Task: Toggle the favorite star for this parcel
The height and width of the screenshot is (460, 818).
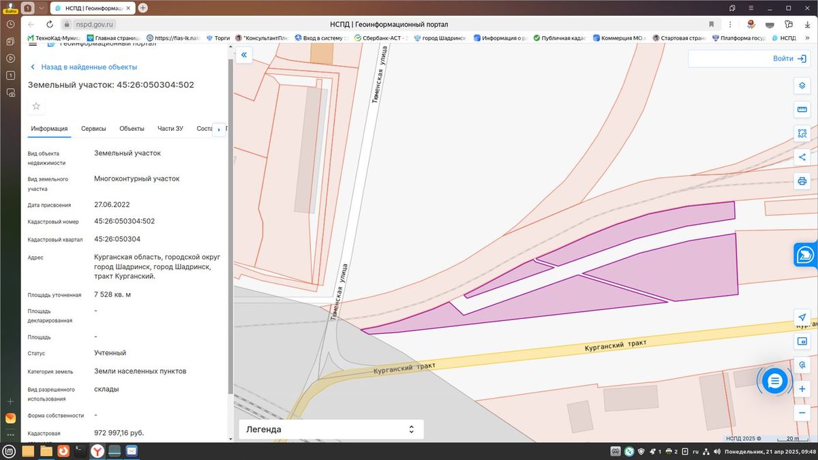Action: (37, 106)
